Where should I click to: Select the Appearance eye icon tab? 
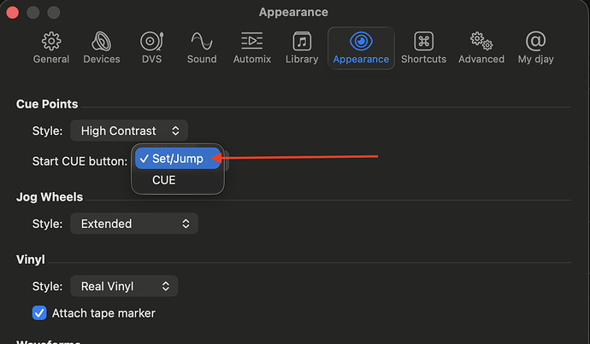tap(361, 41)
